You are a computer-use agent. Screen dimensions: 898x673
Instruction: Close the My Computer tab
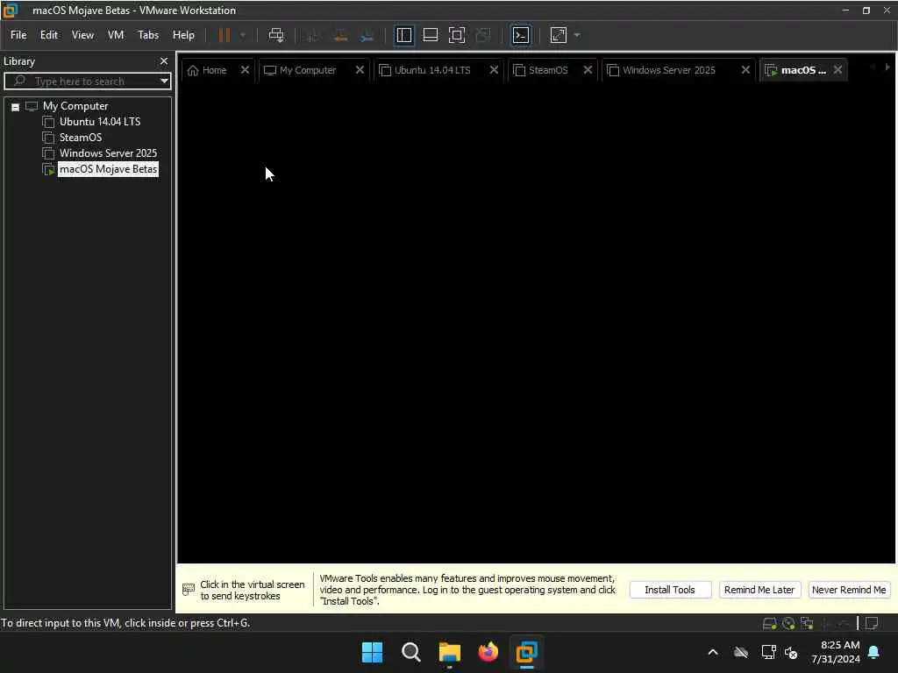360,70
